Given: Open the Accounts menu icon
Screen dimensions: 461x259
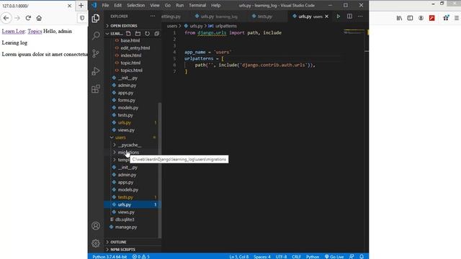Looking at the screenshot, I should click(x=96, y=226).
